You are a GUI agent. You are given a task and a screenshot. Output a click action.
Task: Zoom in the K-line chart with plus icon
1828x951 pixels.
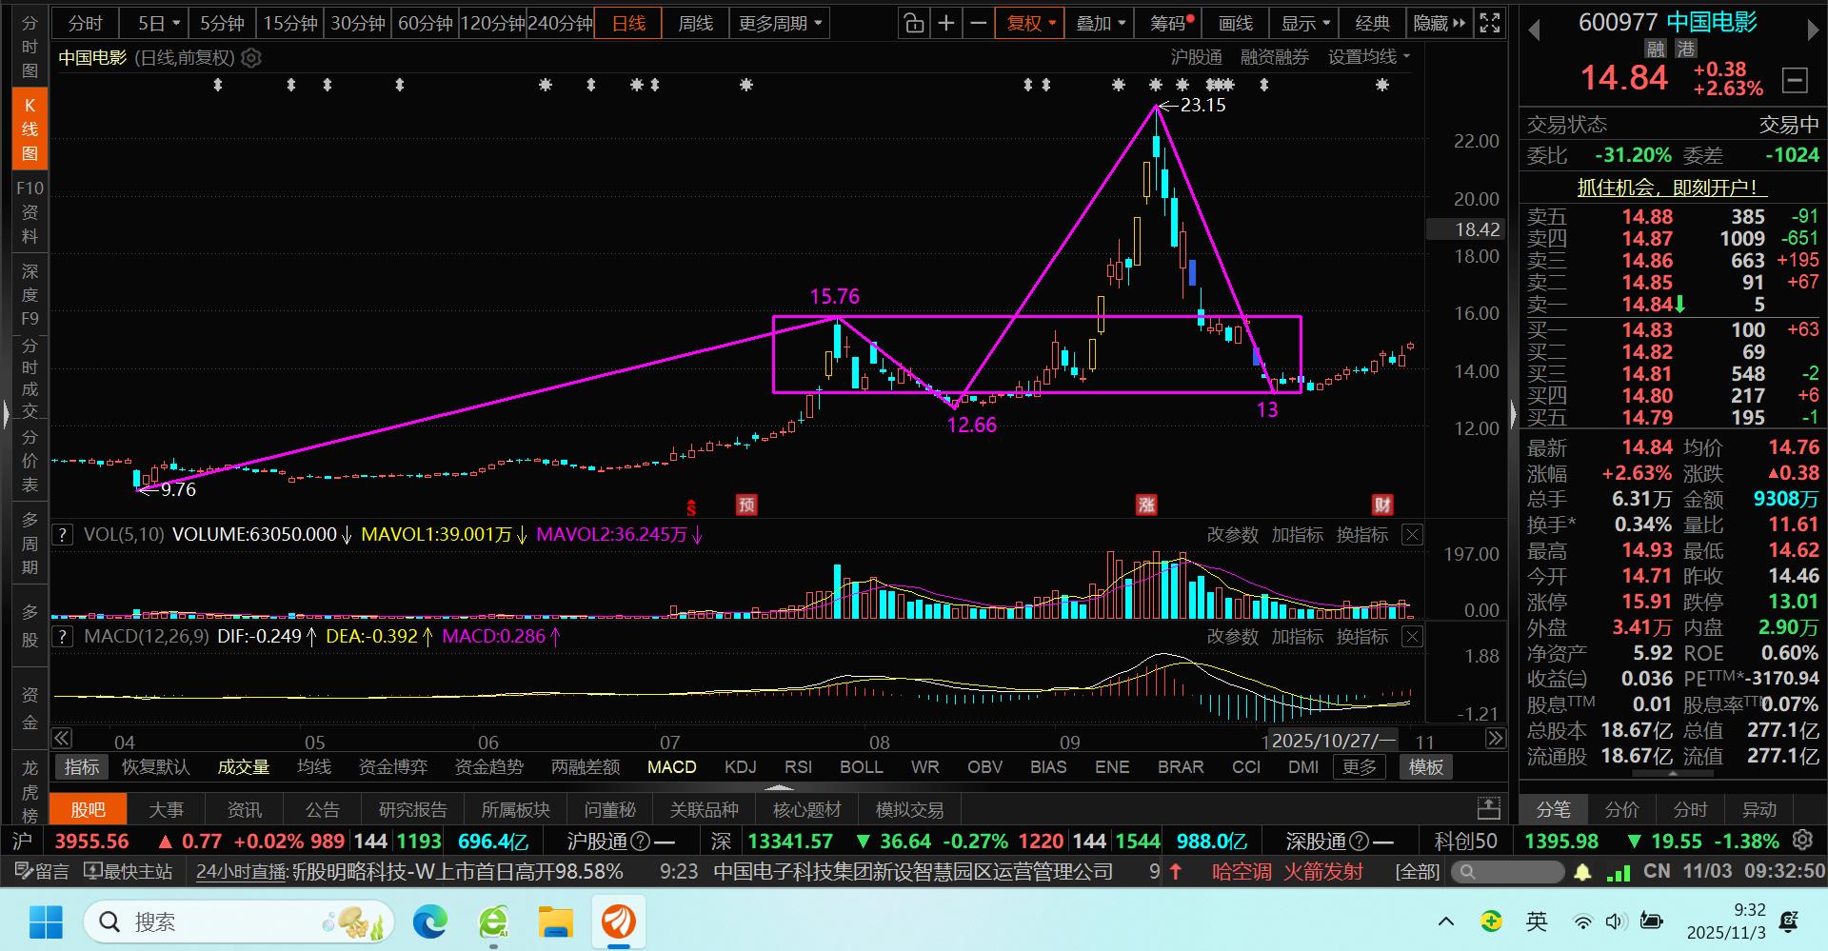pyautogui.click(x=946, y=24)
